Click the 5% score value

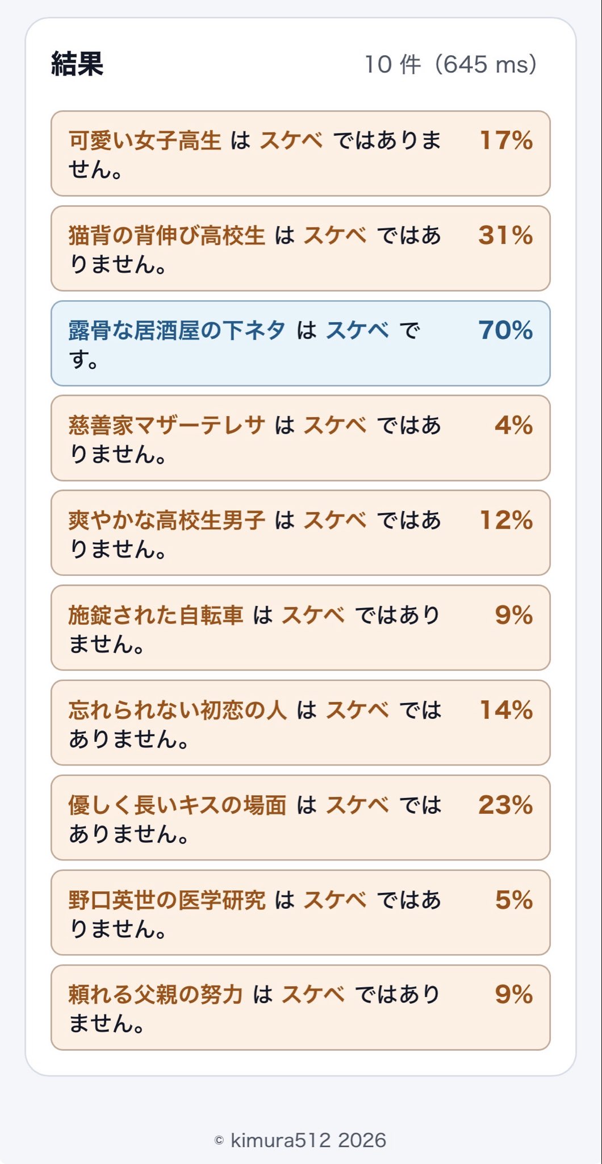click(514, 900)
